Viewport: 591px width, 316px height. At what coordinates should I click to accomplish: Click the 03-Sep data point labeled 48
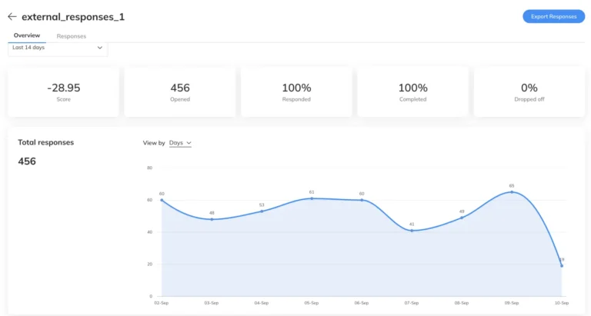[212, 219]
